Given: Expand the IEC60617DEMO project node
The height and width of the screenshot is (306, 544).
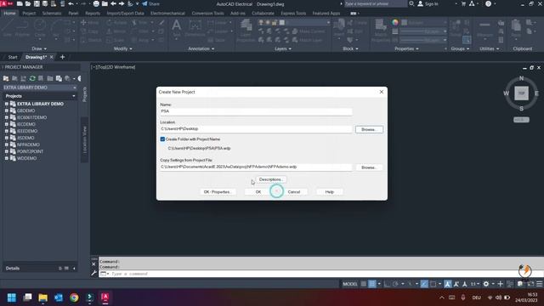Looking at the screenshot, I should pos(6,117).
